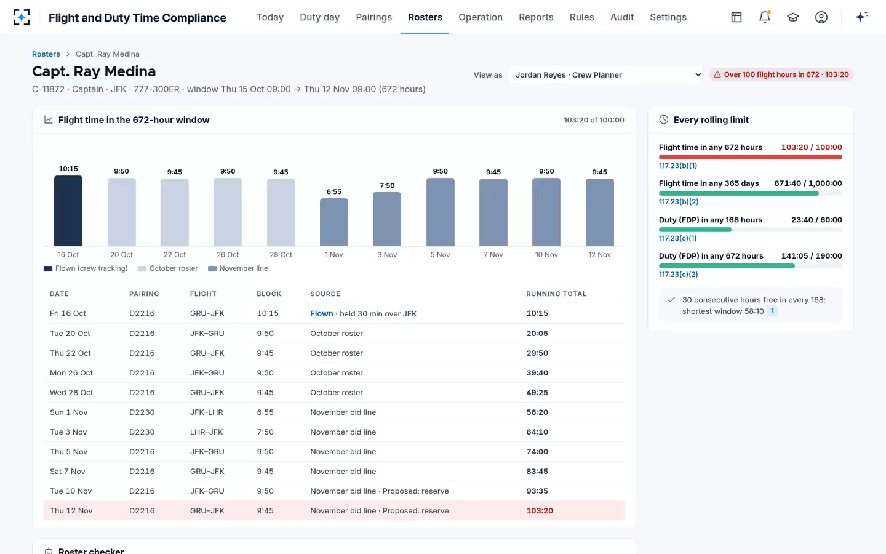The image size is (886, 554).
Task: Click the October roster legend swatch
Action: tap(142, 268)
